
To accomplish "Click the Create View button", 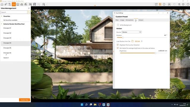I will (24, 100).
